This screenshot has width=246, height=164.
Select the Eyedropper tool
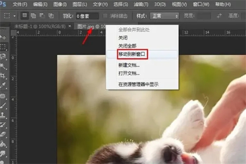click(3, 86)
